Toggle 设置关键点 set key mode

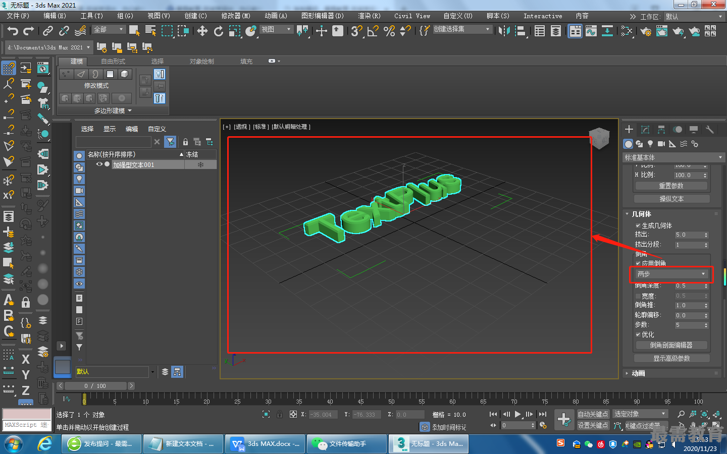tap(593, 425)
